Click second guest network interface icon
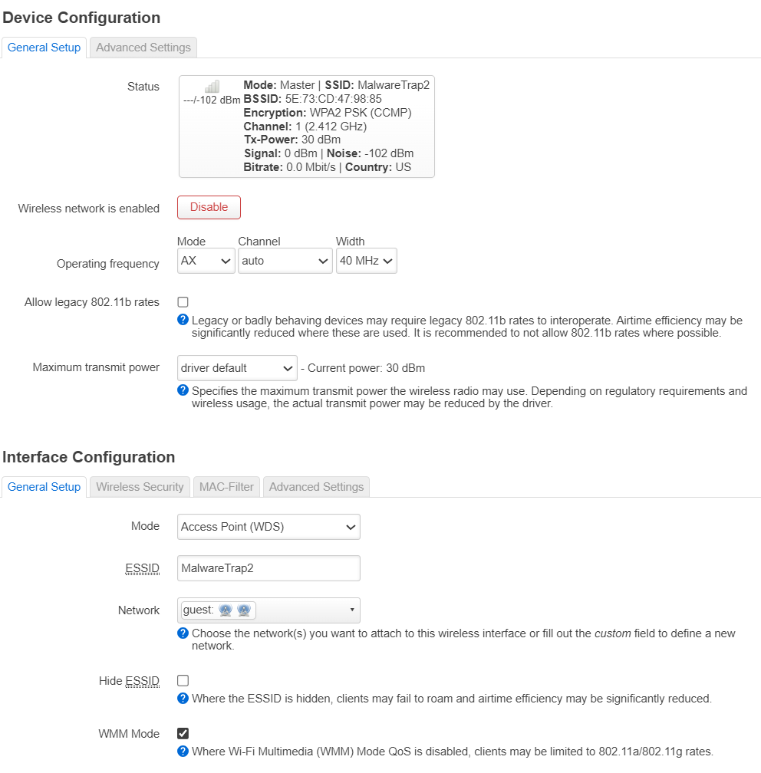 [x=244, y=610]
